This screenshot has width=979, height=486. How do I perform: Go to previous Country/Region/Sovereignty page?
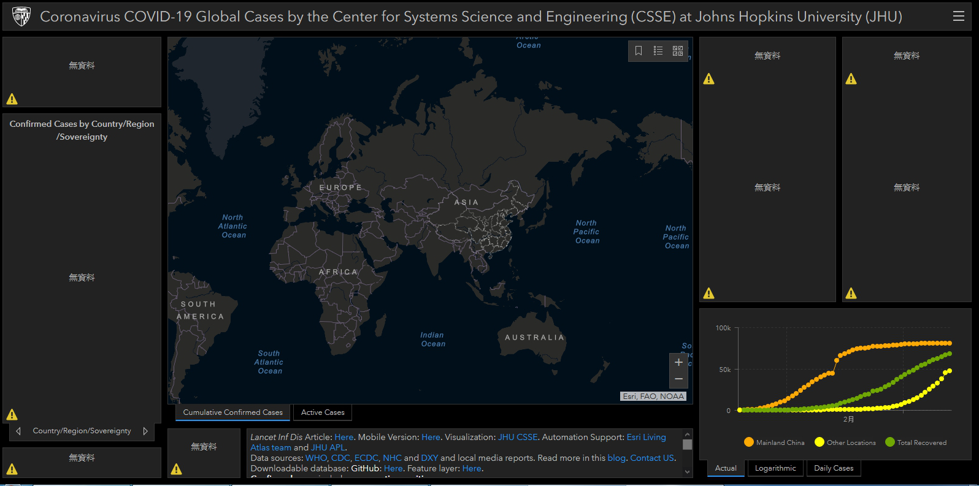[x=18, y=431]
